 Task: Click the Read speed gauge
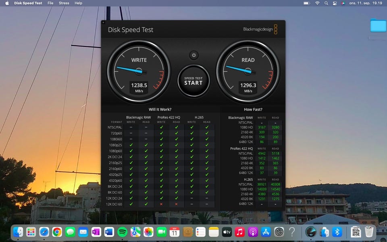(248, 71)
